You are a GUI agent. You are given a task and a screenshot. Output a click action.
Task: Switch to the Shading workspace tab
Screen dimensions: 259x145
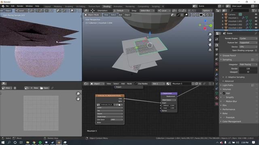coord(107,6)
